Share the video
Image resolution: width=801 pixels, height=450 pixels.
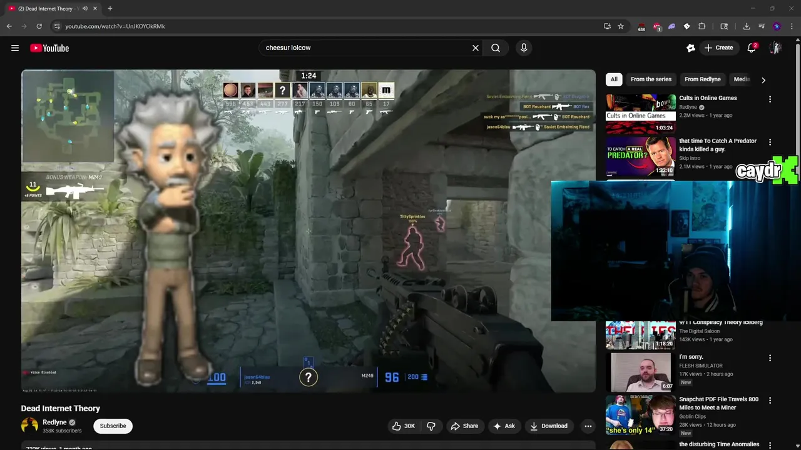coord(464,426)
